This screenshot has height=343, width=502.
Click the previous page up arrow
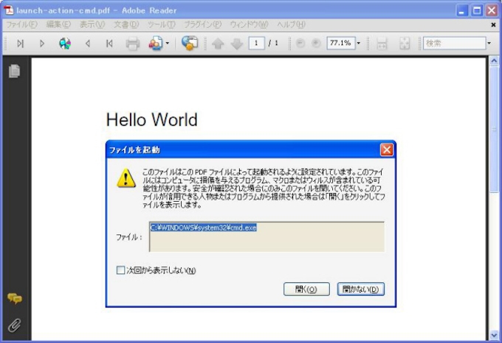tap(218, 44)
